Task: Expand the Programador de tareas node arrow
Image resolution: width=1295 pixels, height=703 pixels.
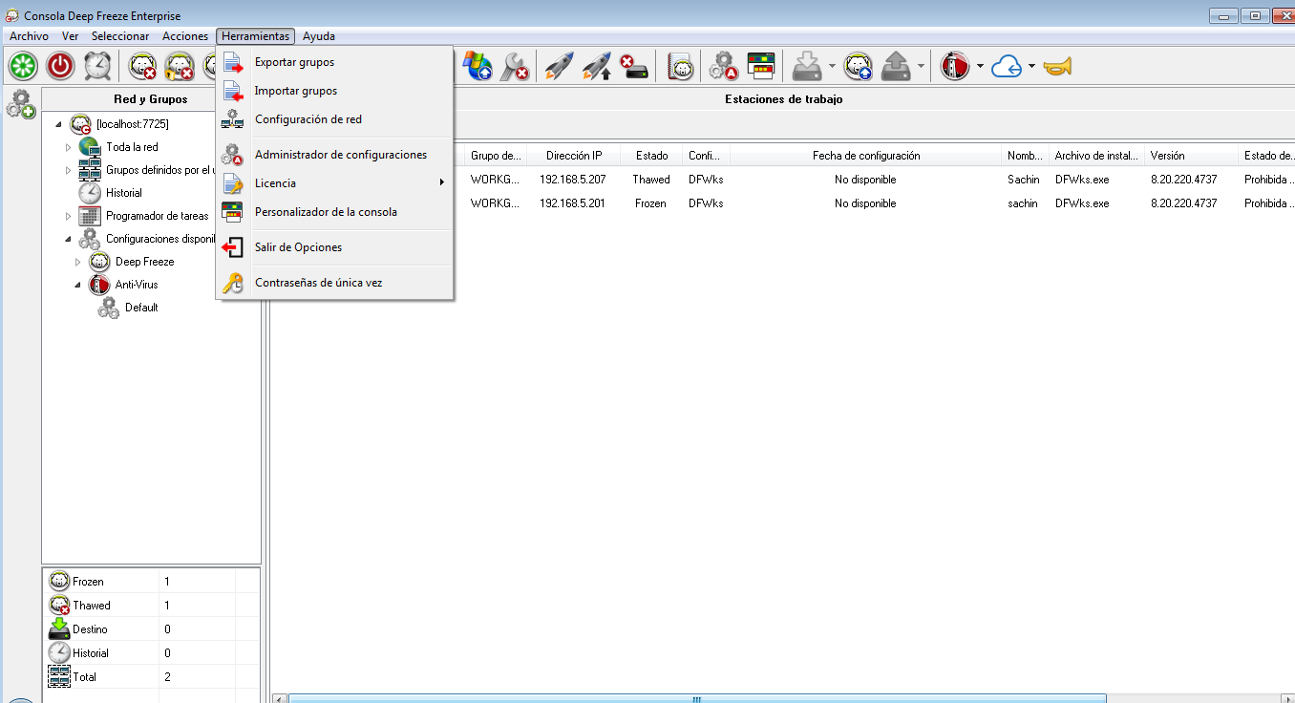Action: click(x=69, y=216)
